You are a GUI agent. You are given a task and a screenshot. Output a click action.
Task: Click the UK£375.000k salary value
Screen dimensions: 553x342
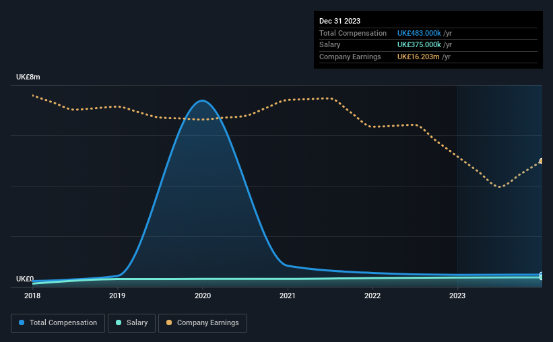click(x=419, y=45)
